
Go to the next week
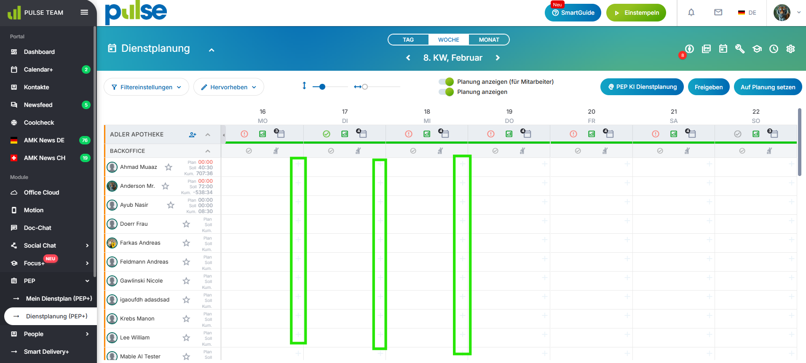[498, 58]
